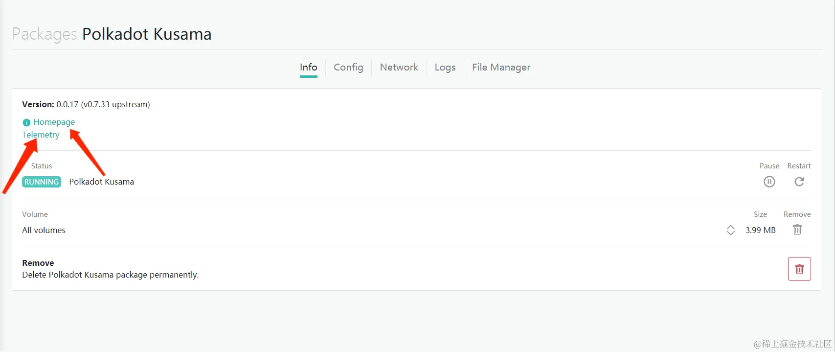
Task: Open the Network tab
Action: click(x=399, y=67)
